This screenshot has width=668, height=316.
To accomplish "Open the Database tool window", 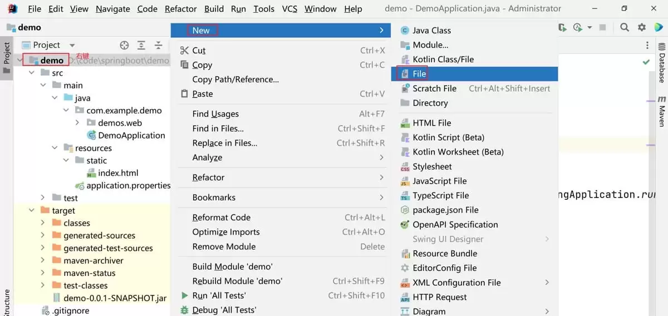I will [662, 64].
